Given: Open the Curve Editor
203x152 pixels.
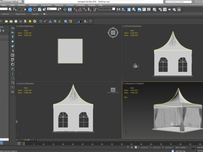Looking at the screenshot, I should [x=144, y=9].
